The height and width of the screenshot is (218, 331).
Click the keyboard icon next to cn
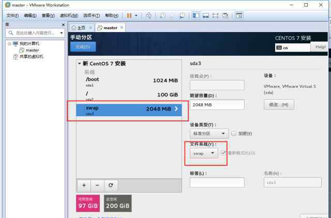(279, 48)
